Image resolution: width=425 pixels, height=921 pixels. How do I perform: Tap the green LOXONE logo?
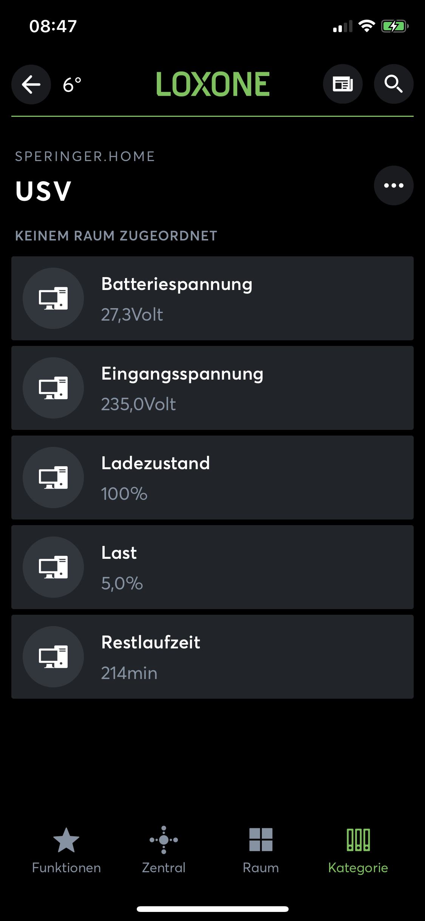[213, 84]
